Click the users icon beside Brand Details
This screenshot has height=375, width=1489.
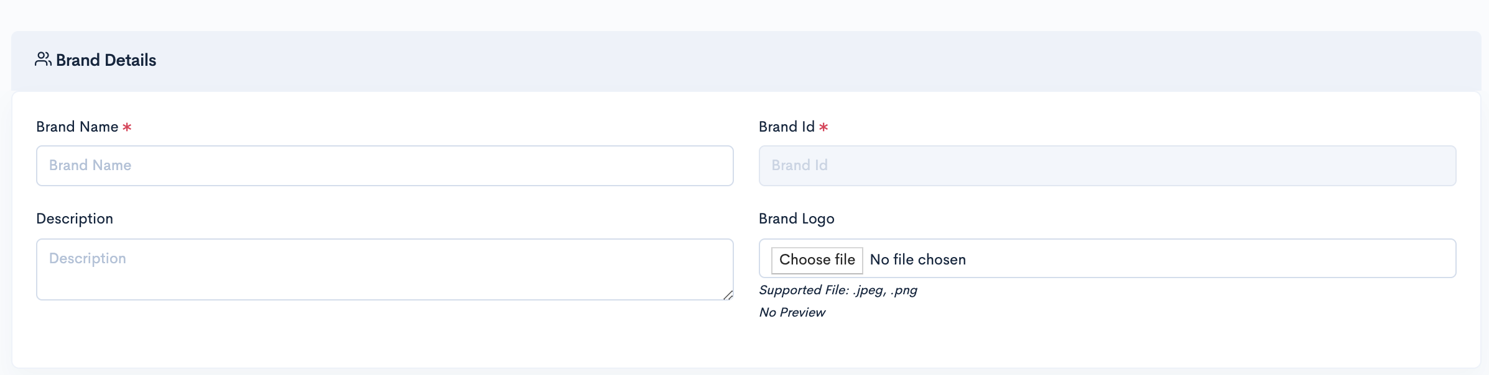click(43, 60)
